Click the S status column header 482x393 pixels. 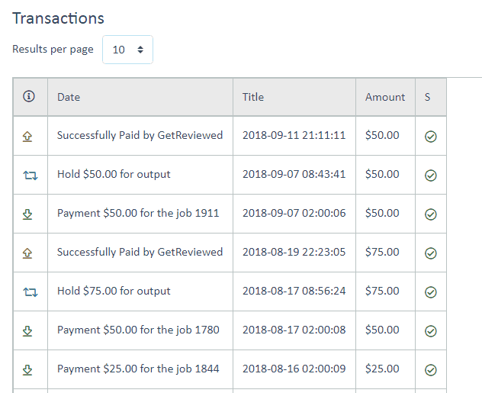[x=428, y=97]
